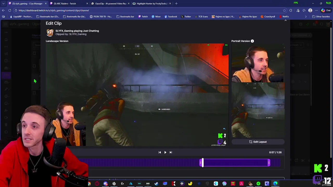This screenshot has width=333, height=187.
Task: Play the clip preview
Action: coord(165,152)
